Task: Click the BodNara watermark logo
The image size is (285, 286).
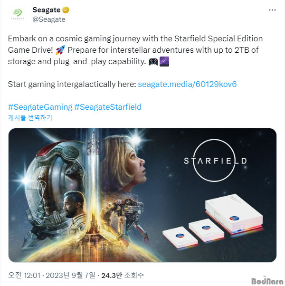Action: 267,280
